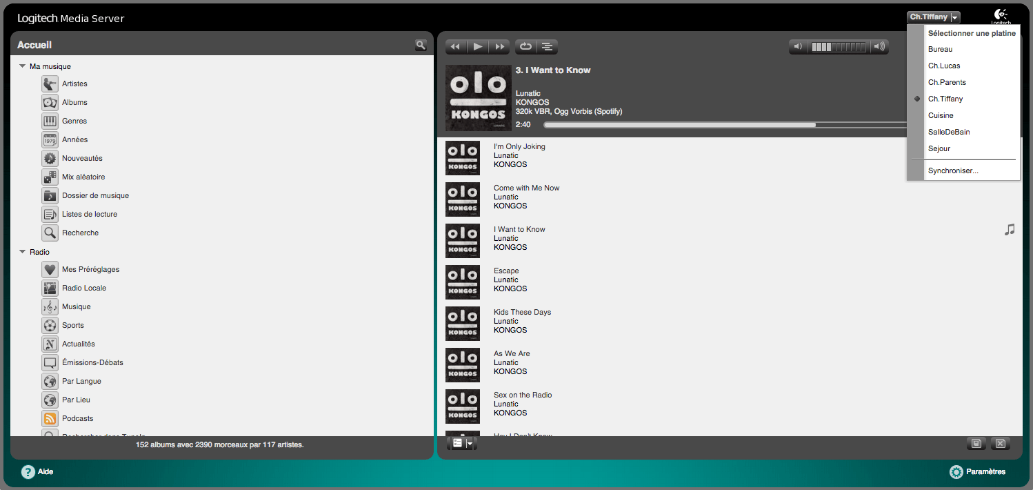
Task: Open the playlist view options dropdown
Action: [462, 443]
